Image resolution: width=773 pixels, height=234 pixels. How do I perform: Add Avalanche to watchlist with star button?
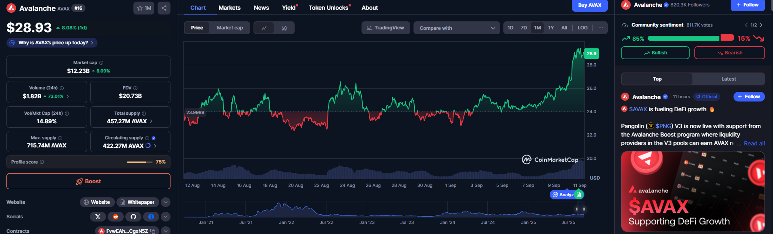point(143,8)
